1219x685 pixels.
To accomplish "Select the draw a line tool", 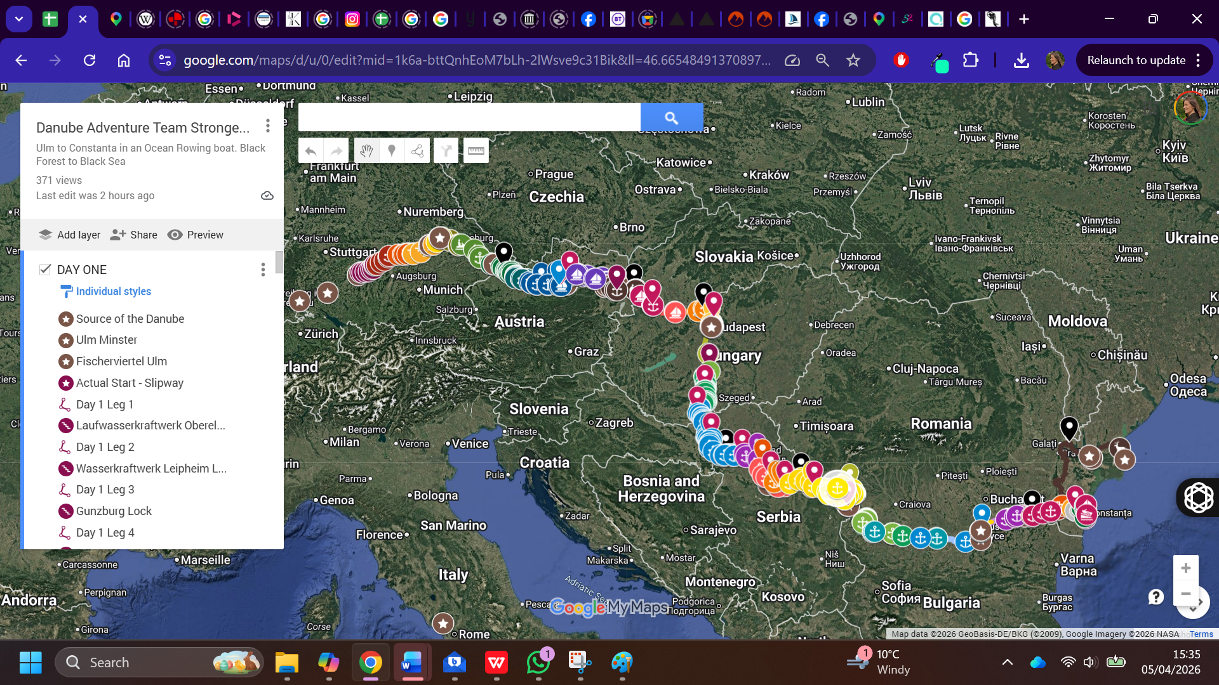I will [x=417, y=151].
